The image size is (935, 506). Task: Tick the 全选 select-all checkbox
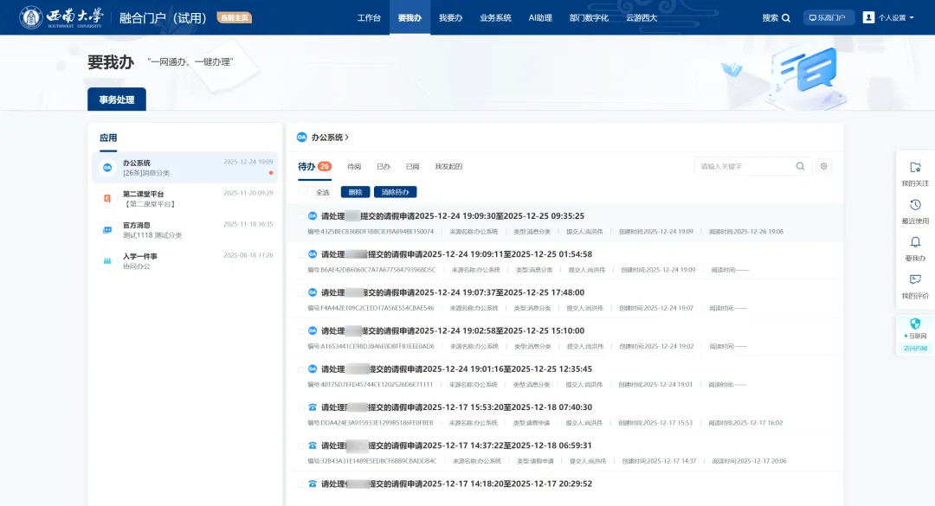click(x=302, y=192)
